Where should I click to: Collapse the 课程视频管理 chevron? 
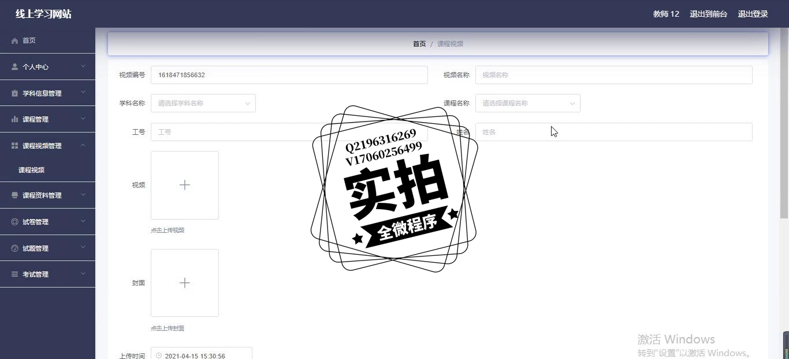tap(83, 145)
